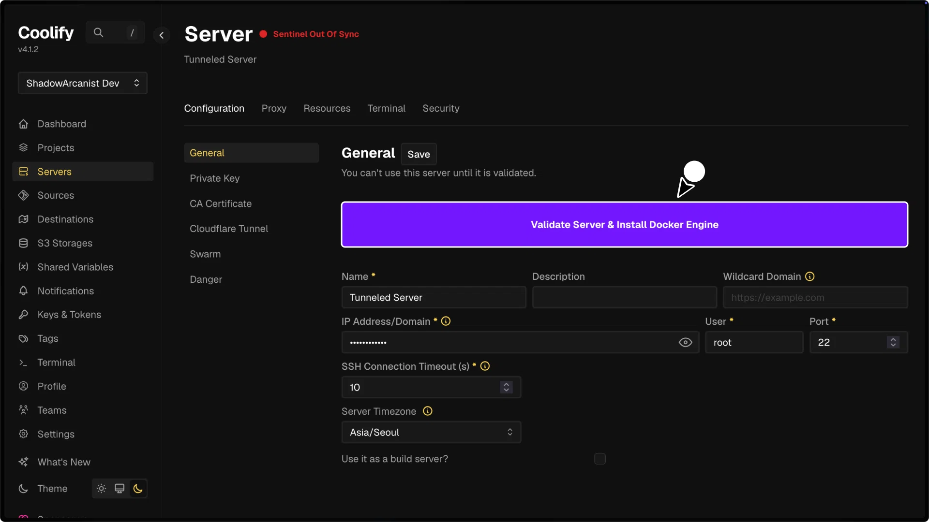Click the SSH timeout stepper arrows
Screen dimensions: 929x522
506,387
